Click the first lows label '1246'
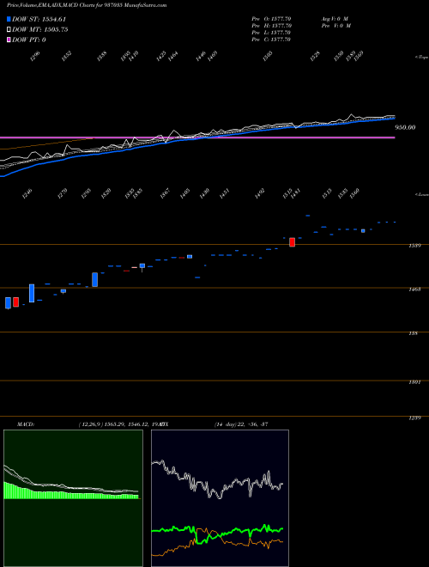429x567 pixels. click(x=27, y=194)
